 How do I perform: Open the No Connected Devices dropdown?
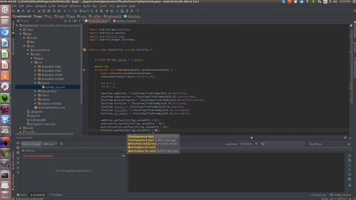pyautogui.click(x=73, y=156)
